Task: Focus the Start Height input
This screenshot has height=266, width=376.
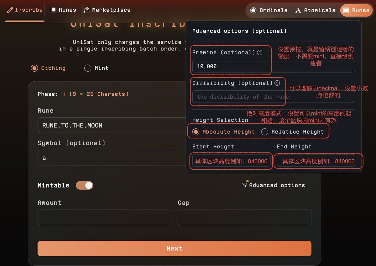Action: (x=231, y=161)
